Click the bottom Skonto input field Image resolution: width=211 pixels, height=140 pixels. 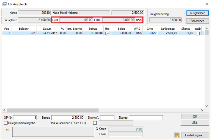tap(146, 118)
